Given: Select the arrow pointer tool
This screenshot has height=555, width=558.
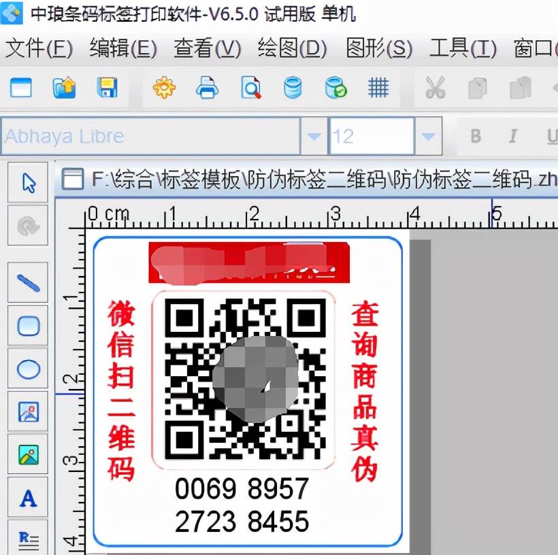Looking at the screenshot, I should [x=28, y=182].
